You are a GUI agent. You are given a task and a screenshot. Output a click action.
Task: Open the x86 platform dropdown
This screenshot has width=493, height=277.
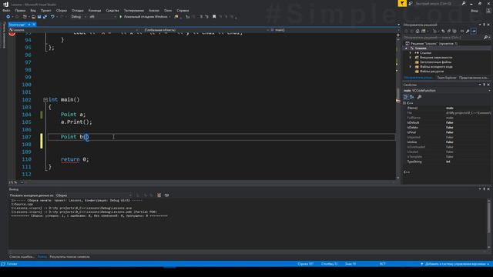tap(102, 17)
